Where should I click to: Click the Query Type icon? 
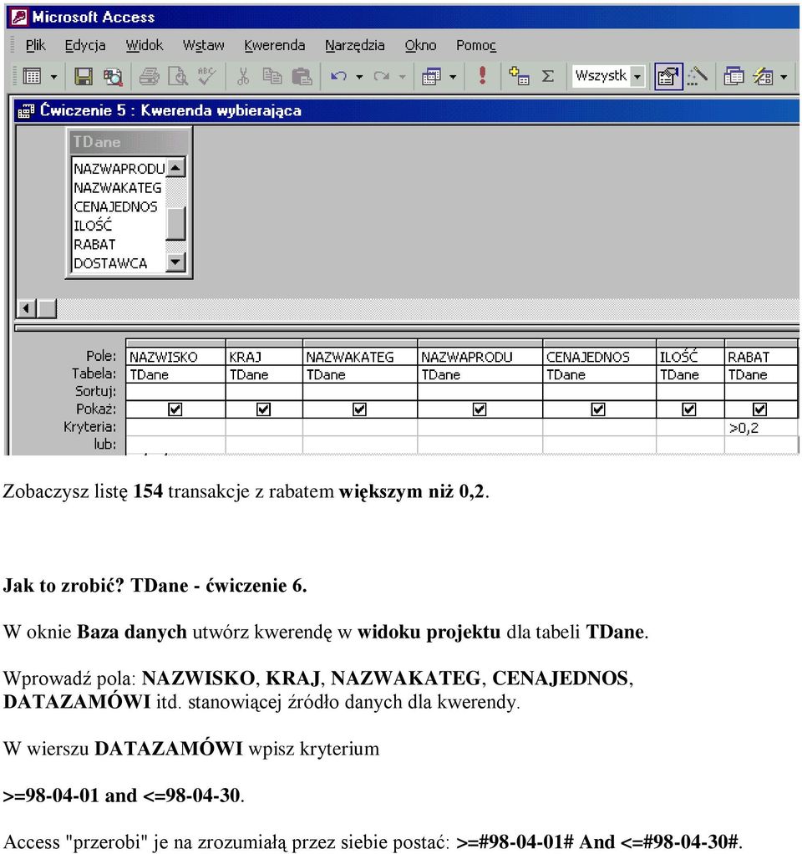pyautogui.click(x=431, y=76)
